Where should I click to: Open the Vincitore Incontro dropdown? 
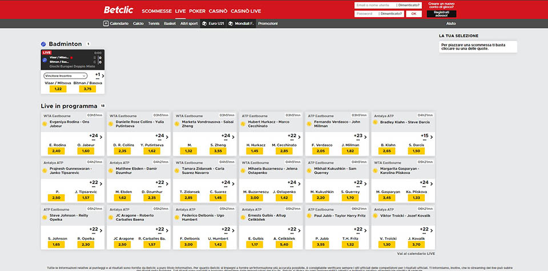(65, 76)
